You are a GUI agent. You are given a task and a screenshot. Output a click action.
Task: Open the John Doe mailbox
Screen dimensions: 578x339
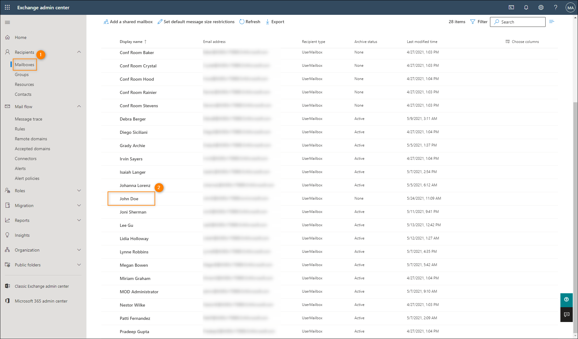click(x=129, y=199)
